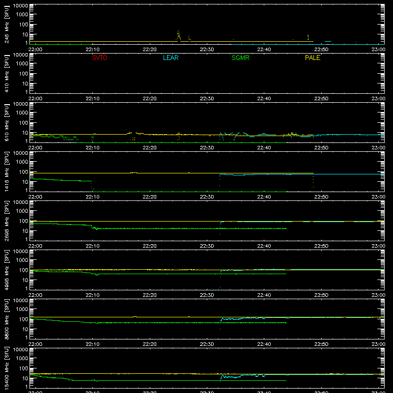Click 22:20 time label under 245 MHz panel
The width and height of the screenshot is (393, 393).
point(150,50)
